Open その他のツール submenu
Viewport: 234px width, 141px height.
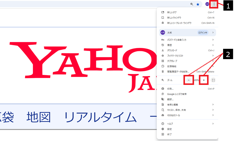tap(188, 115)
